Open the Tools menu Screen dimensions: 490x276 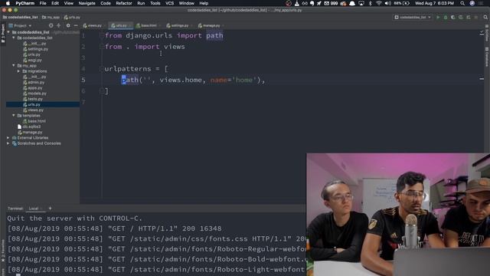[x=155, y=3]
